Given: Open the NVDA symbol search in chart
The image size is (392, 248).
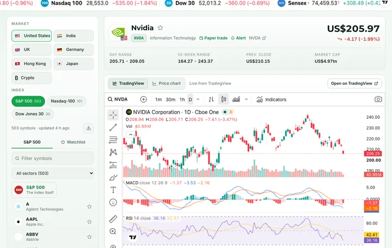Looking at the screenshot, I should pos(118,100).
